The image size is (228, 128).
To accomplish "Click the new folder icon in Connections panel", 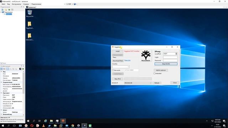I will point(6,10).
